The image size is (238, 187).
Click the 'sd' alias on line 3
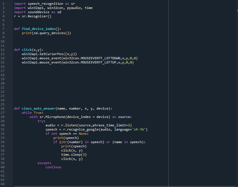59,12
